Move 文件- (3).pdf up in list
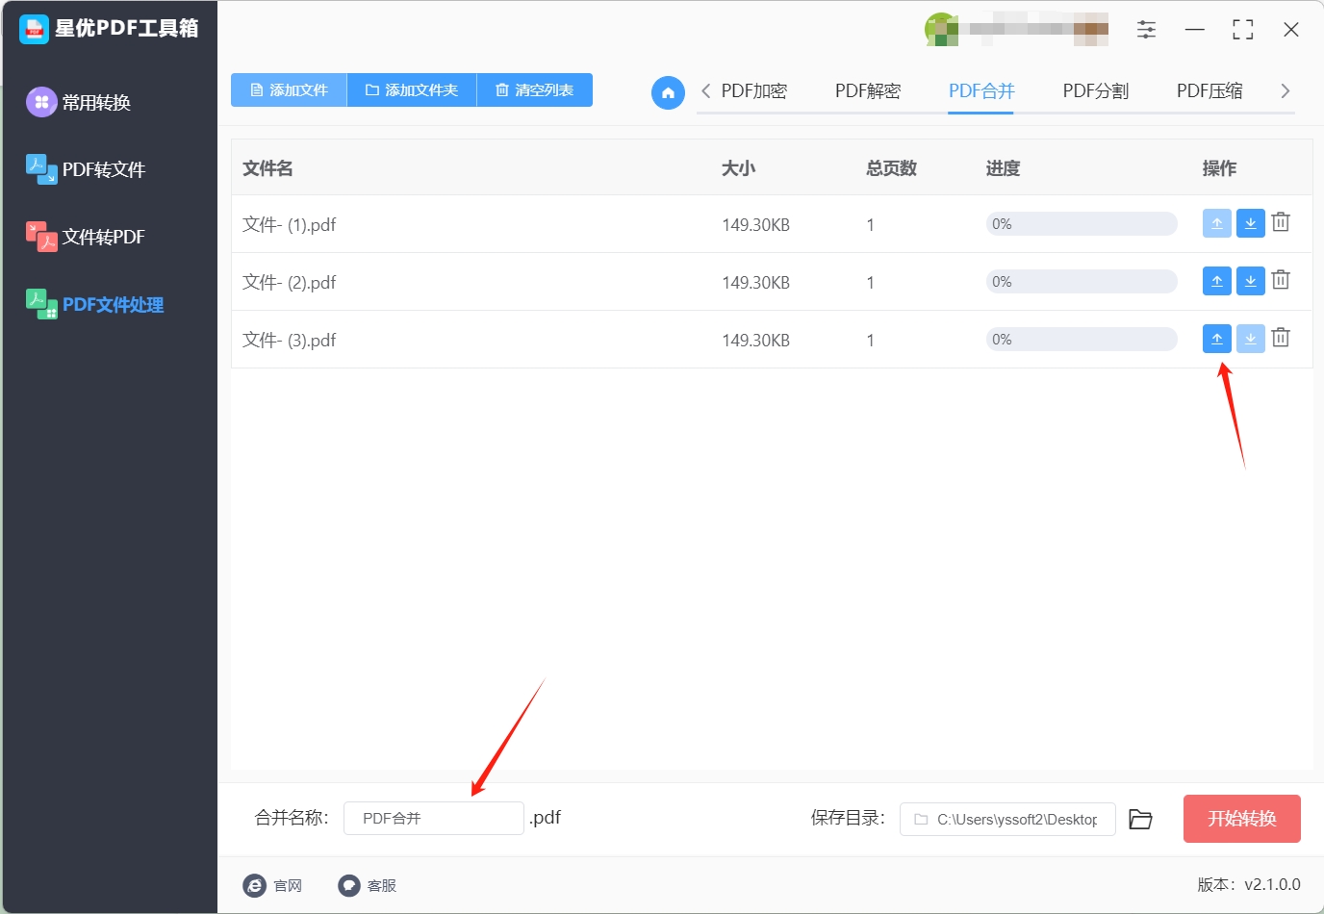 [1217, 339]
